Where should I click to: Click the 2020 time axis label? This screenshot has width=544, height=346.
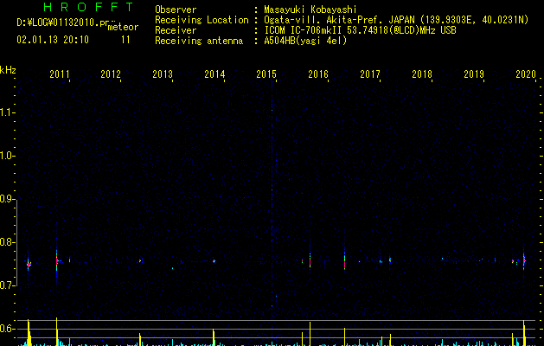pyautogui.click(x=526, y=74)
